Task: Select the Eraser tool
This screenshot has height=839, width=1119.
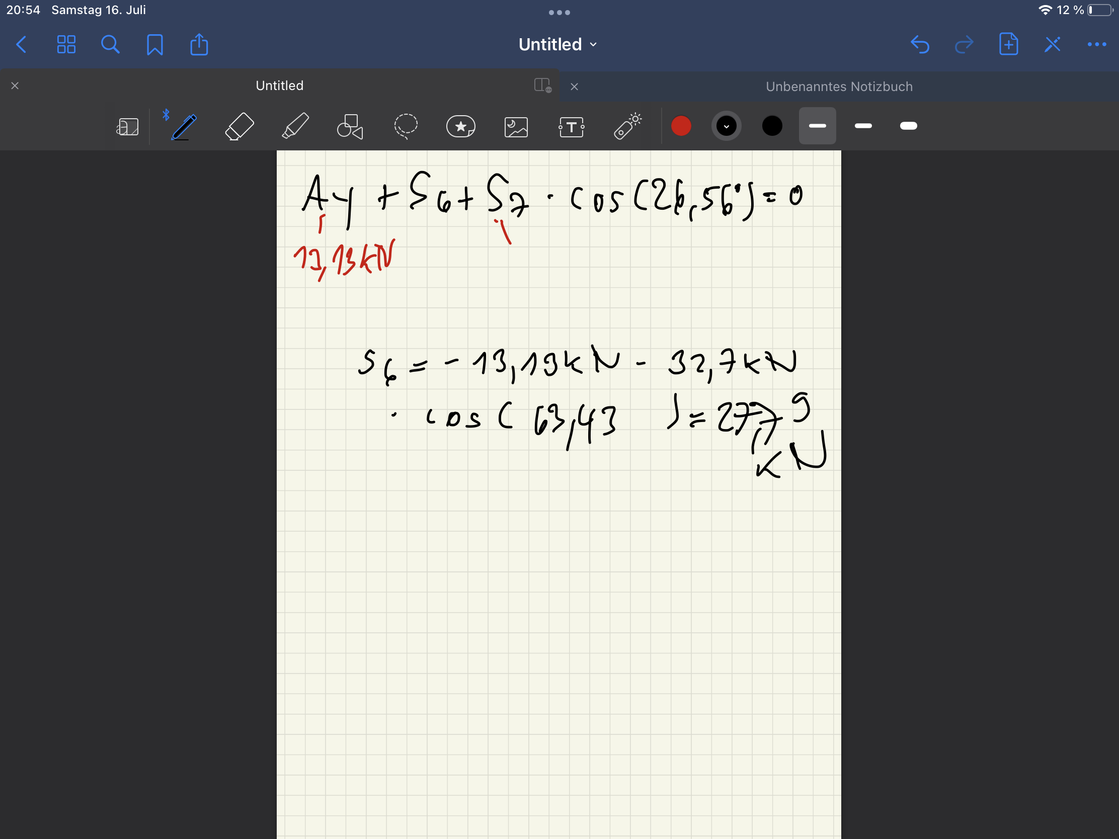Action: (239, 126)
